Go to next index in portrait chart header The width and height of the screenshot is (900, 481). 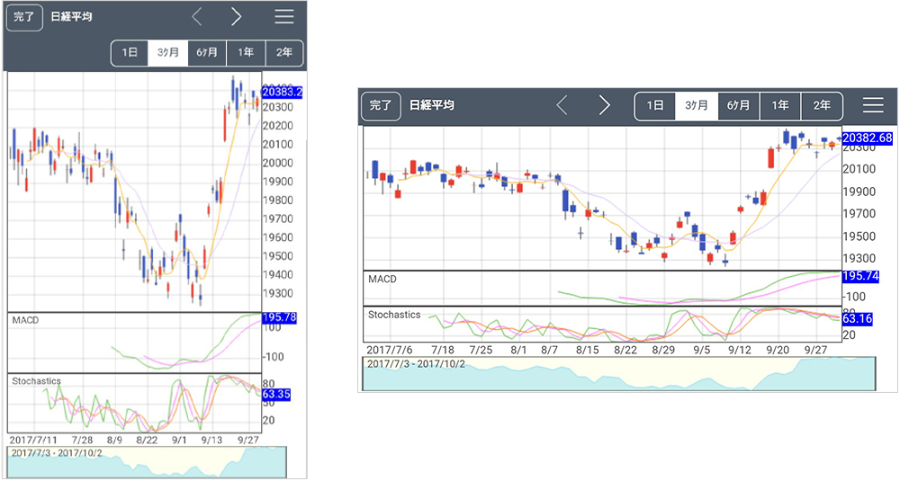tap(236, 16)
